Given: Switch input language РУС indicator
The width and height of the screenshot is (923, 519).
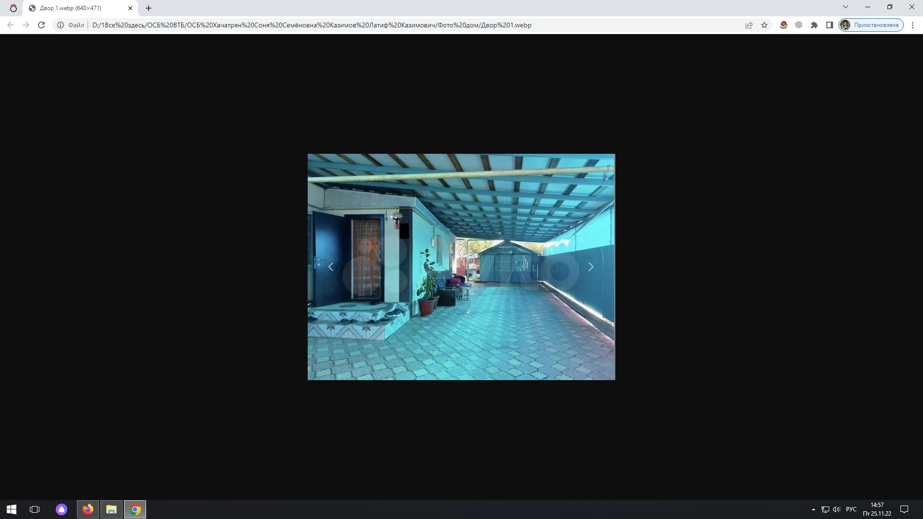Looking at the screenshot, I should coord(851,509).
